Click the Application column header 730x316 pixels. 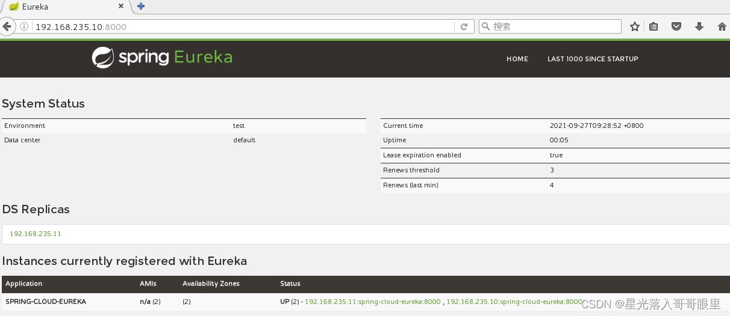click(x=24, y=284)
